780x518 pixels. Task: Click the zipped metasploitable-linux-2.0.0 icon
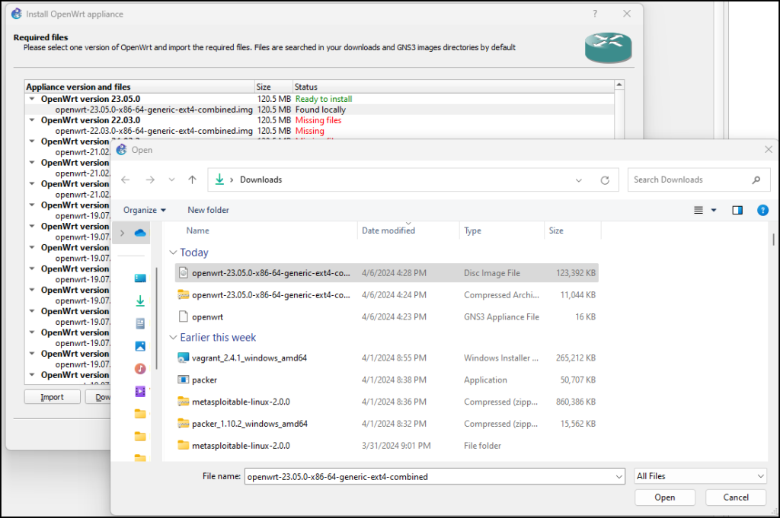183,402
